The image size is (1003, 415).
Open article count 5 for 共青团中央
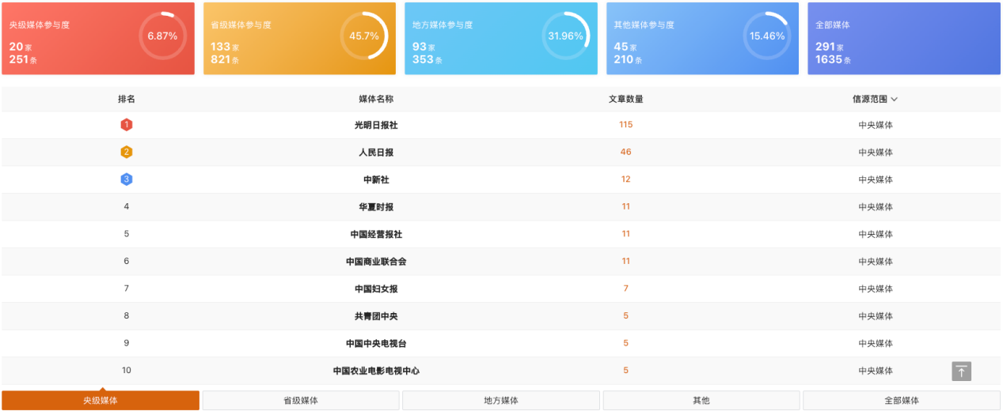tap(626, 315)
